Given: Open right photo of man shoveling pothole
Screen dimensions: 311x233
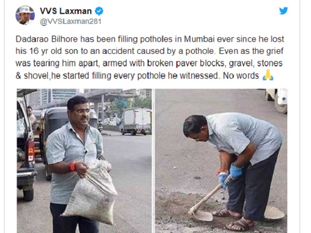Looking at the screenshot, I should click(221, 161).
